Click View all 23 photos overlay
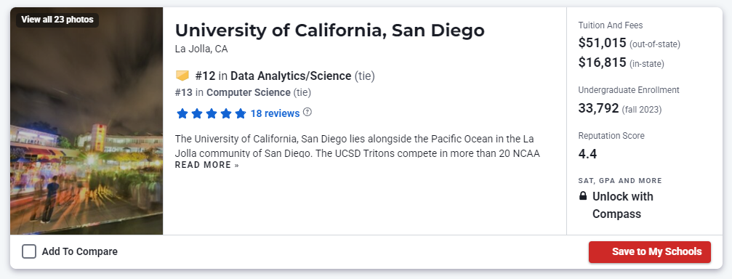Screen dimensions: 732x279 pyautogui.click(x=57, y=20)
